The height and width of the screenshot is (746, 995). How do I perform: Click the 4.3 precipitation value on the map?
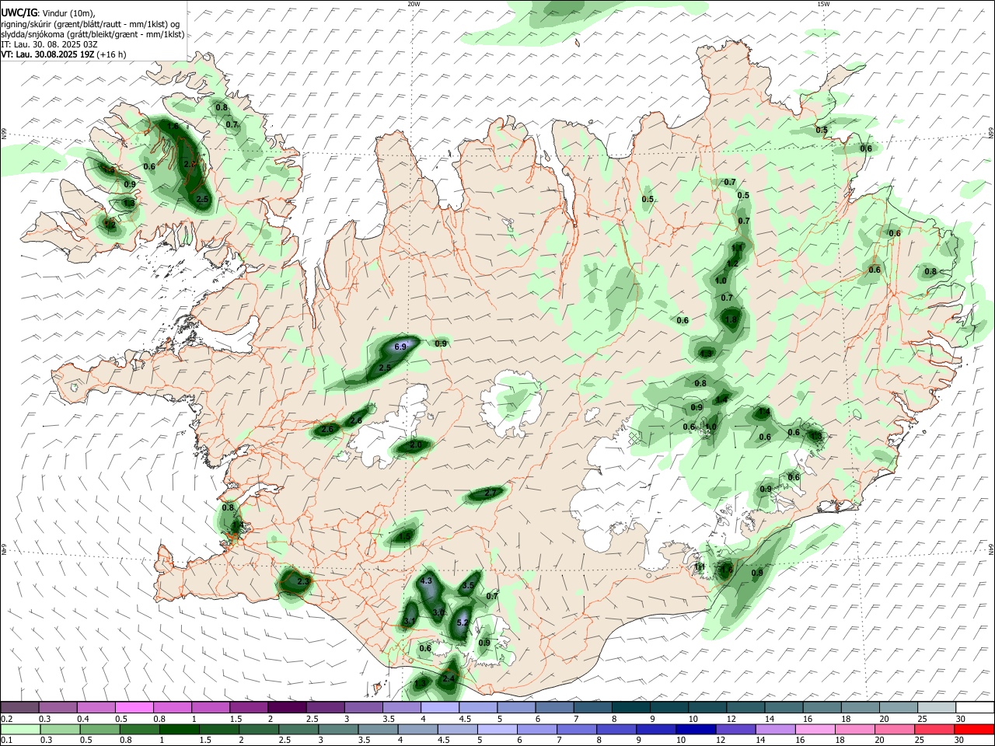pyautogui.click(x=426, y=580)
